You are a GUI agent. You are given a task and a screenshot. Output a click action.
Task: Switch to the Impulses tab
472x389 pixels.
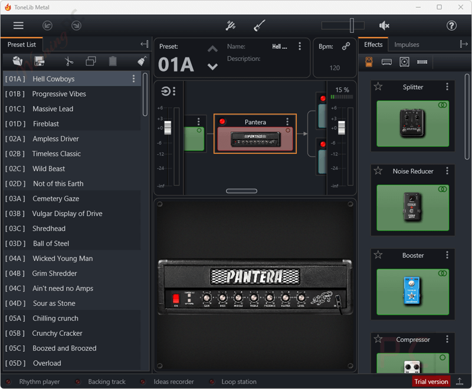(x=407, y=44)
